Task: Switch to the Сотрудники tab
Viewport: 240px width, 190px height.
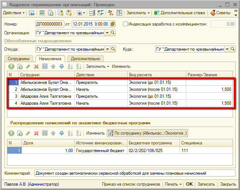Action: [19, 58]
